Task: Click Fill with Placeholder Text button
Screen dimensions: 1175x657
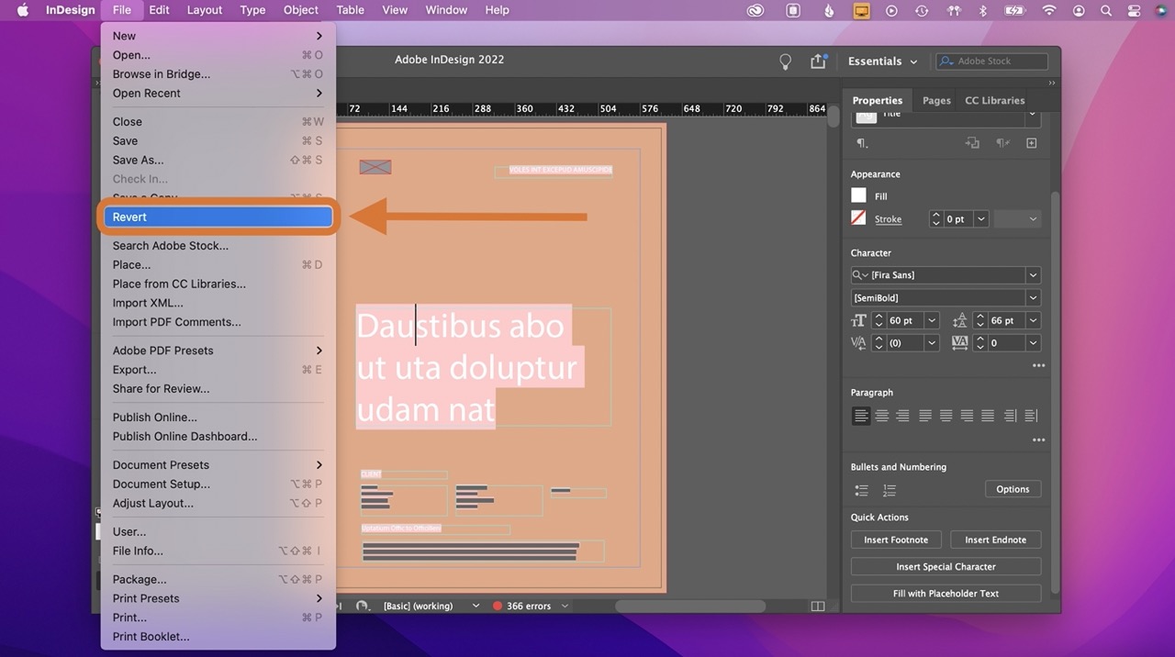Action: point(946,593)
